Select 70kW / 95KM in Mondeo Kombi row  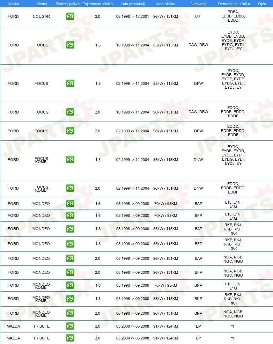pyautogui.click(x=165, y=285)
